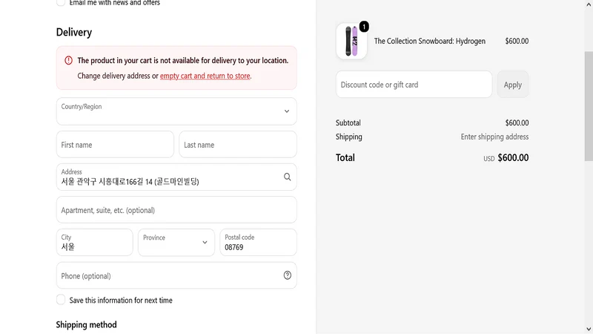
Task: Click the phone field help question icon
Action: click(287, 275)
